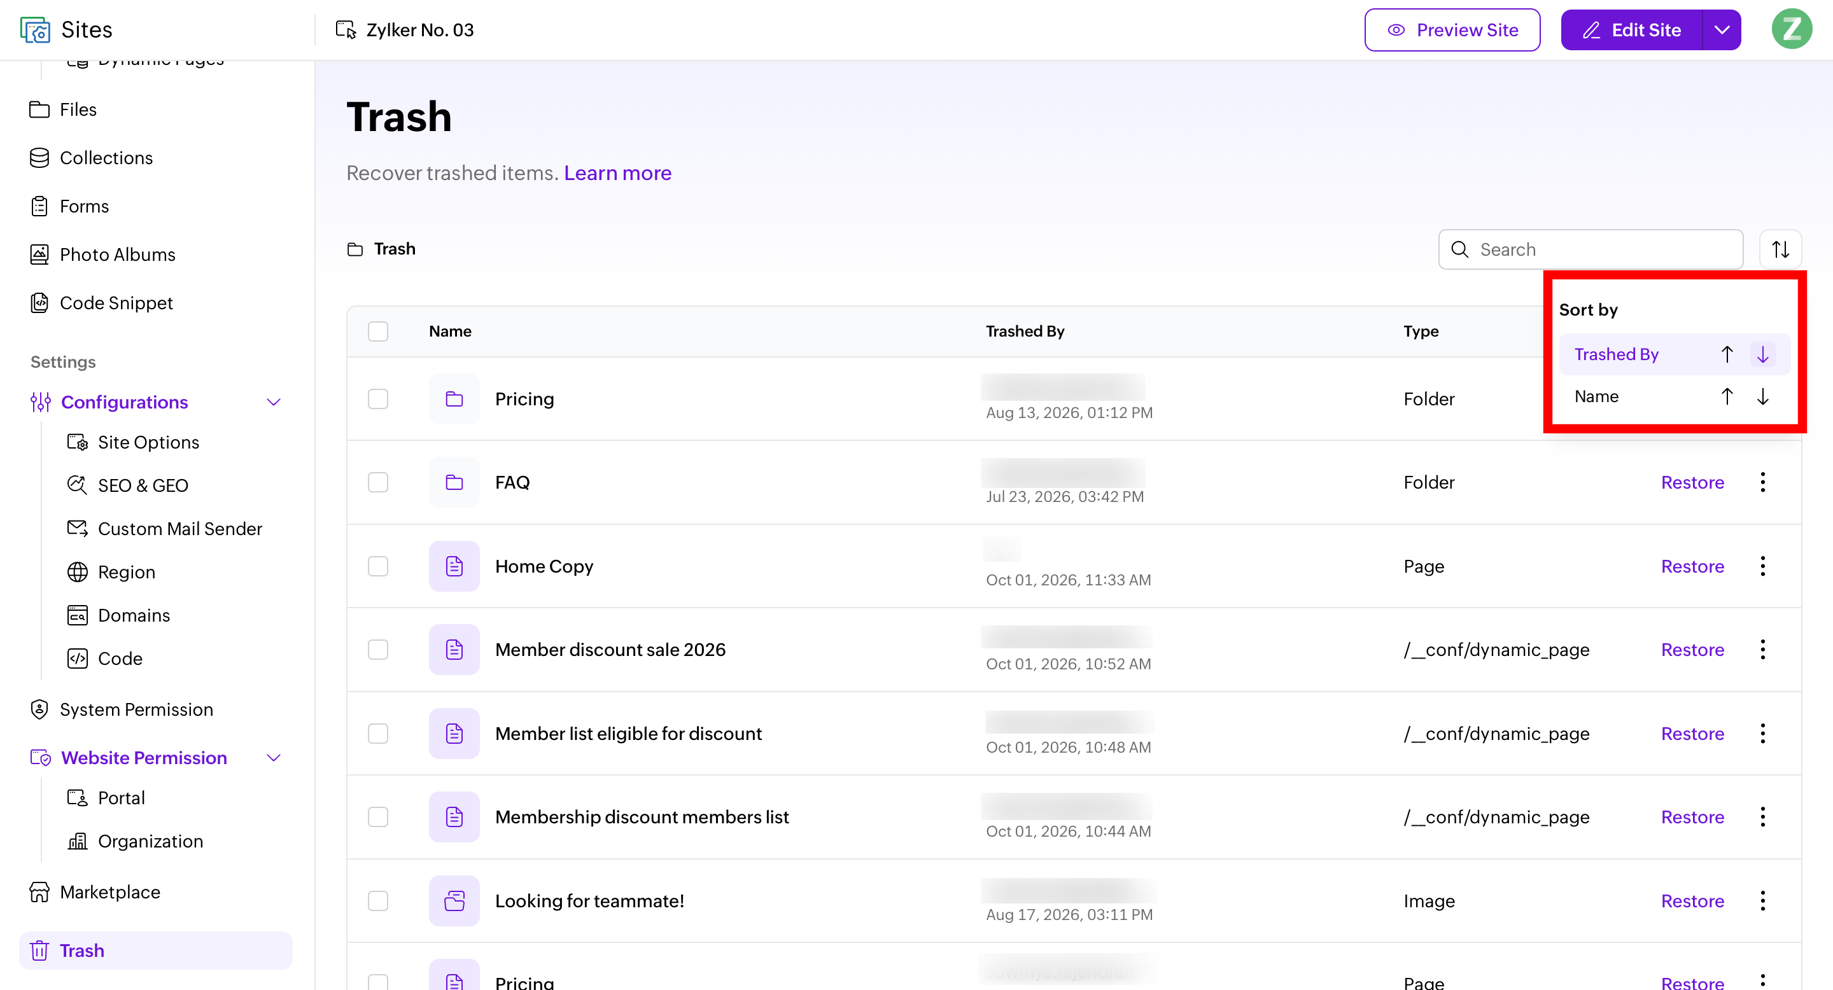Screen dimensions: 1833x990
Task: Sort Trashed By descending arrow
Action: [1762, 354]
